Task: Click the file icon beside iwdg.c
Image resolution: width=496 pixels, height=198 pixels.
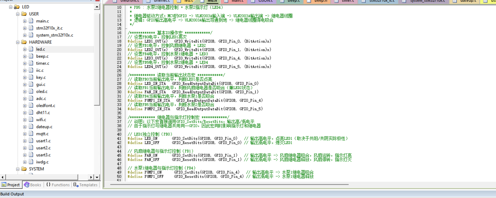Action: pyautogui.click(x=31, y=162)
